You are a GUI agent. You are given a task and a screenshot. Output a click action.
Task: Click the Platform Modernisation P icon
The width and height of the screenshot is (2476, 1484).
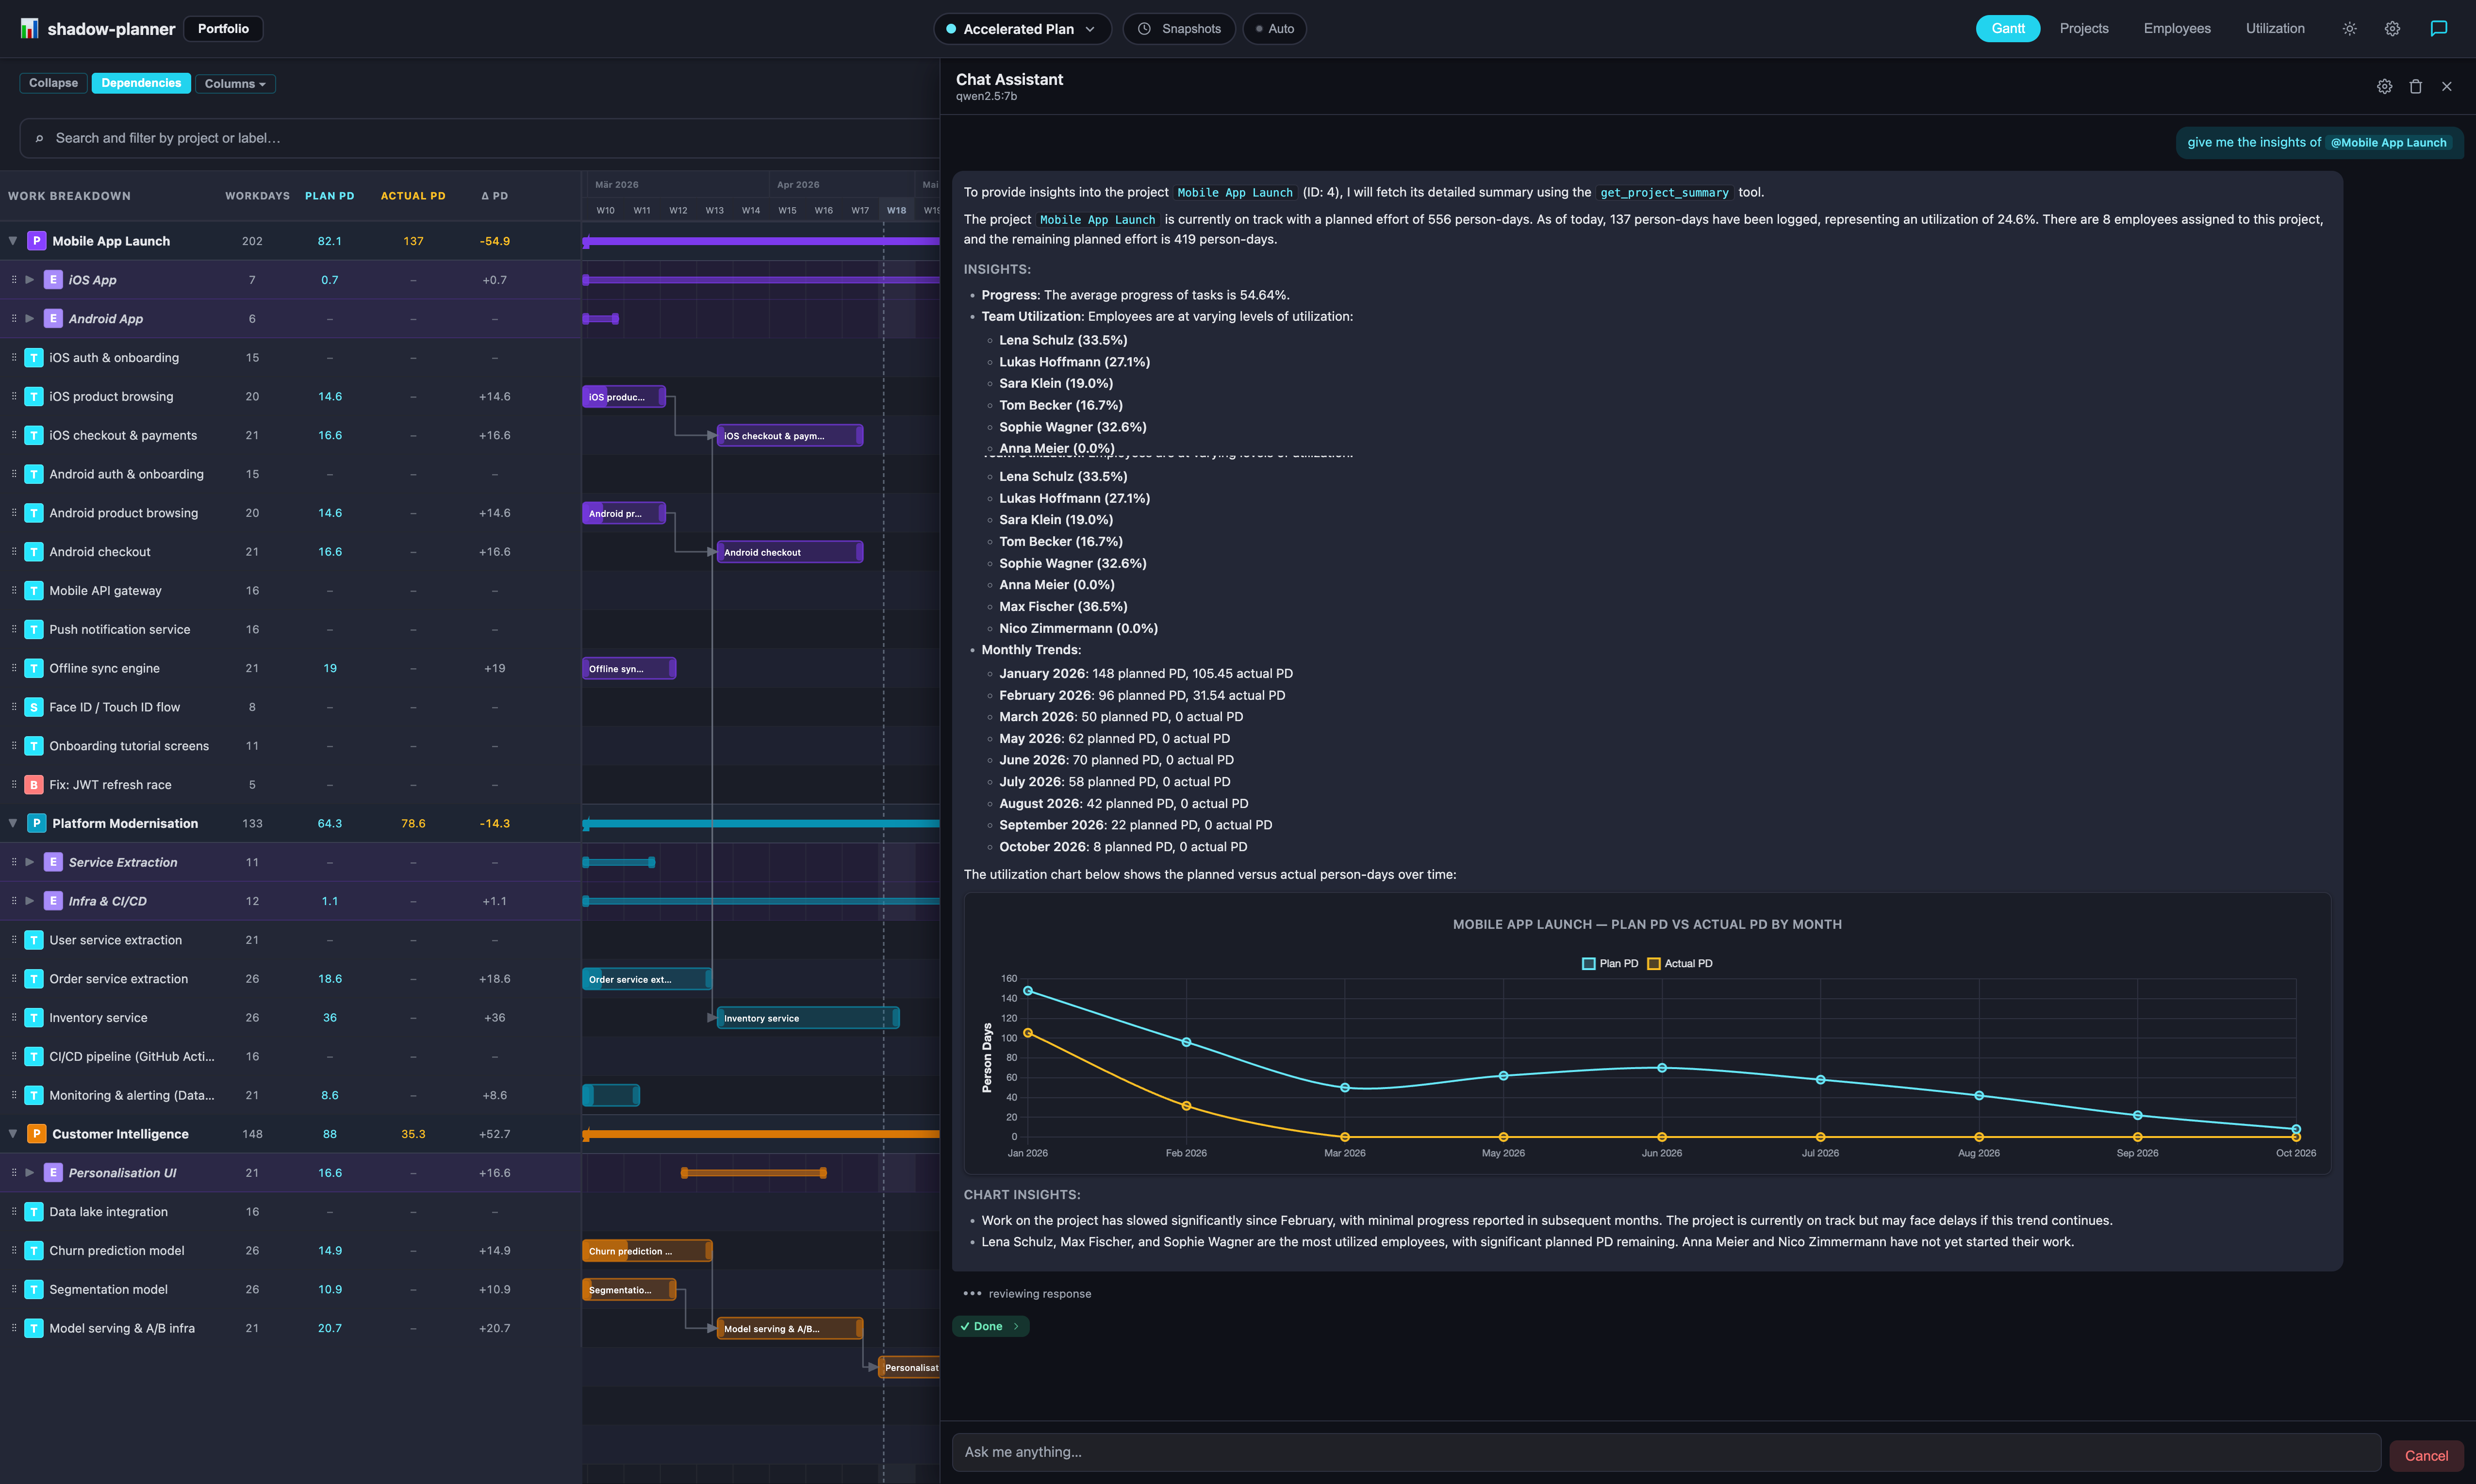coord(36,823)
